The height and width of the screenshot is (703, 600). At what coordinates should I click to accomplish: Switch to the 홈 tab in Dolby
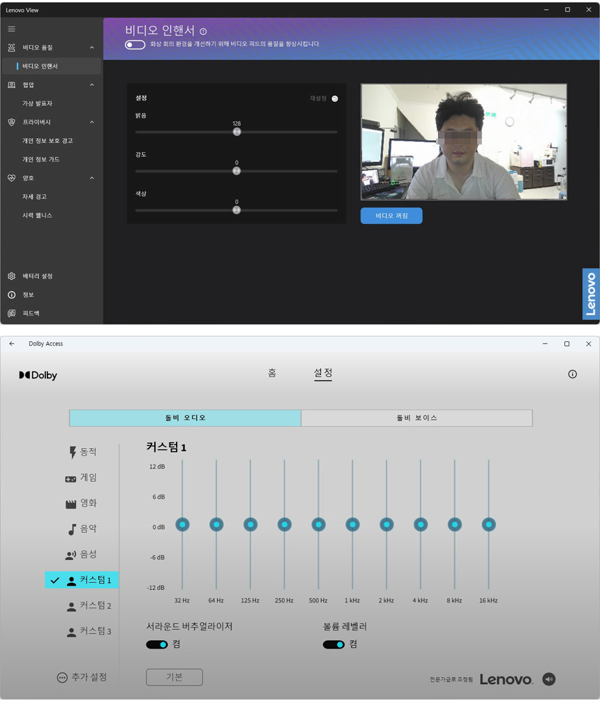[x=272, y=373]
